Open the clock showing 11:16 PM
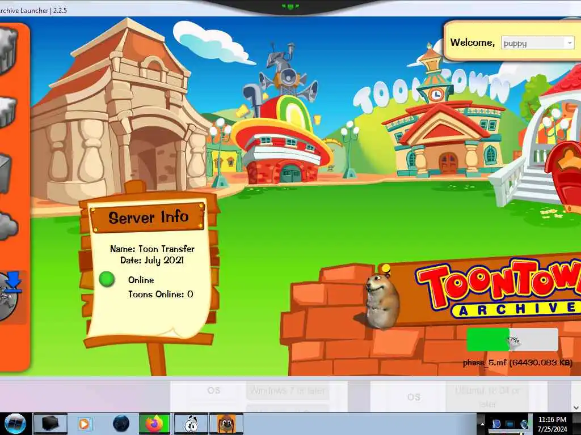Screen dimensions: 581x435 tap(553, 424)
